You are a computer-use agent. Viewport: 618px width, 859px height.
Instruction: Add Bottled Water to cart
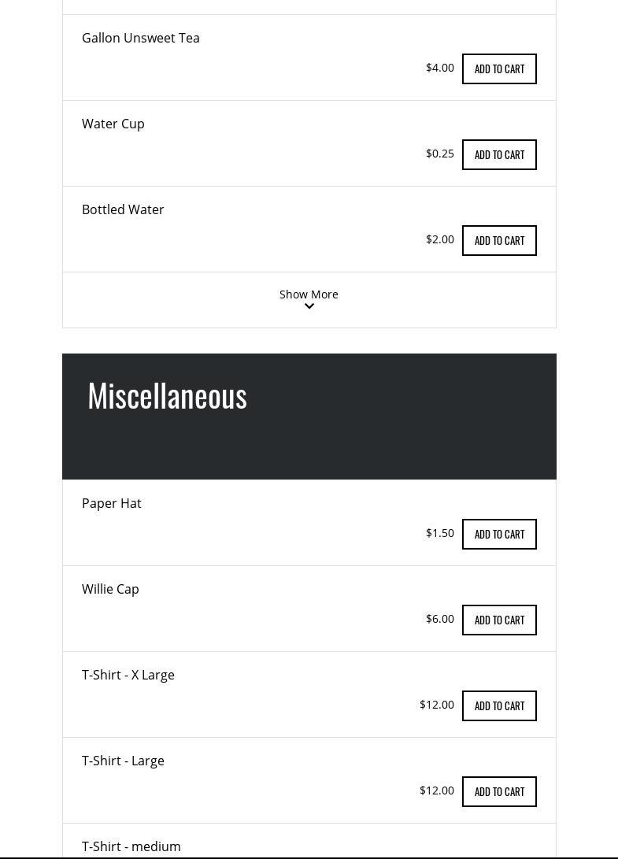[499, 241]
